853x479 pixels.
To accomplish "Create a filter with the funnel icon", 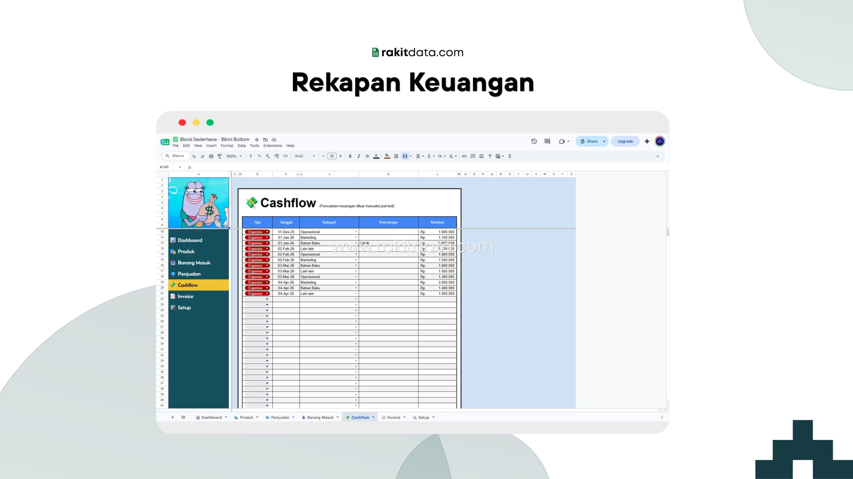I will 490,156.
